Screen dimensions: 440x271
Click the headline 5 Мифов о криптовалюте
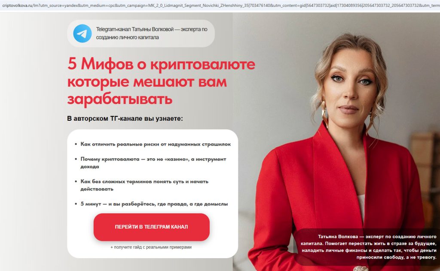pos(162,64)
